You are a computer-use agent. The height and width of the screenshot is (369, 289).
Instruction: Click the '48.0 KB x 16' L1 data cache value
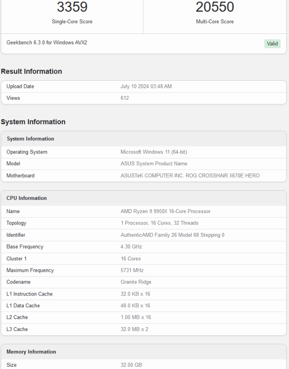(135, 306)
